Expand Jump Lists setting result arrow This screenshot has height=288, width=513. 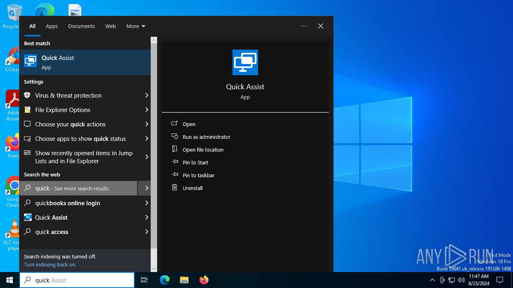(x=147, y=157)
